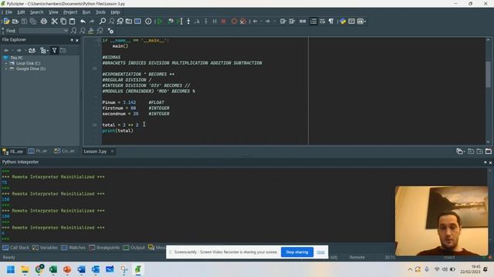Expand the Local Disk (C:) tree node
Image resolution: width=494 pixels, height=277 pixels.
pos(6,63)
